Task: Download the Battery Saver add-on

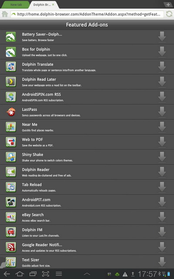Action: 162,37
